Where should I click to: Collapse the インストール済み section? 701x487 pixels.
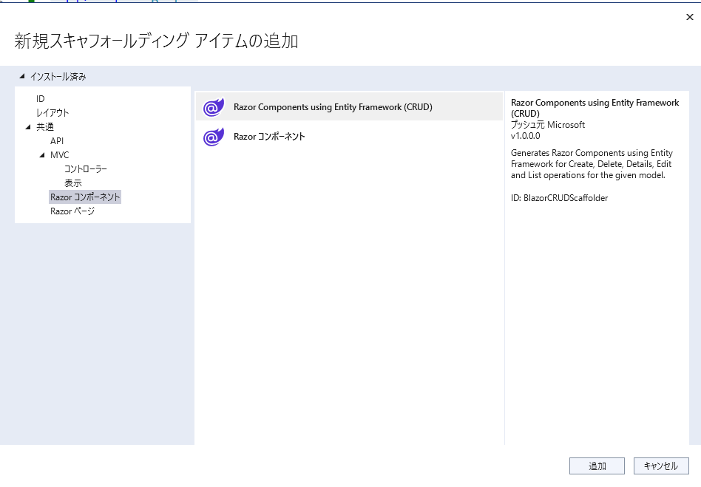pos(22,76)
